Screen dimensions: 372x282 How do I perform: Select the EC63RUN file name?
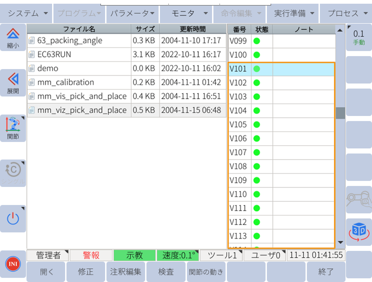coord(54,55)
